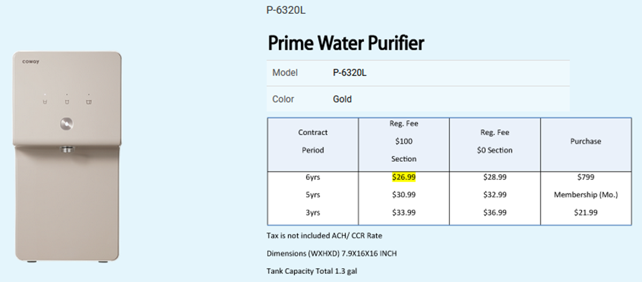Click the Prime Water Purifier title

click(x=346, y=43)
